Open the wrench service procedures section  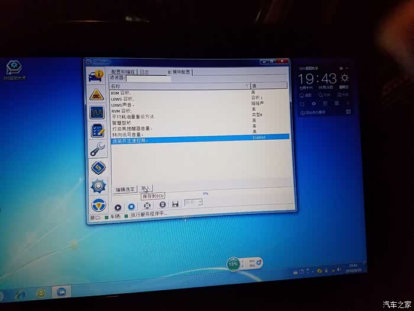98,149
